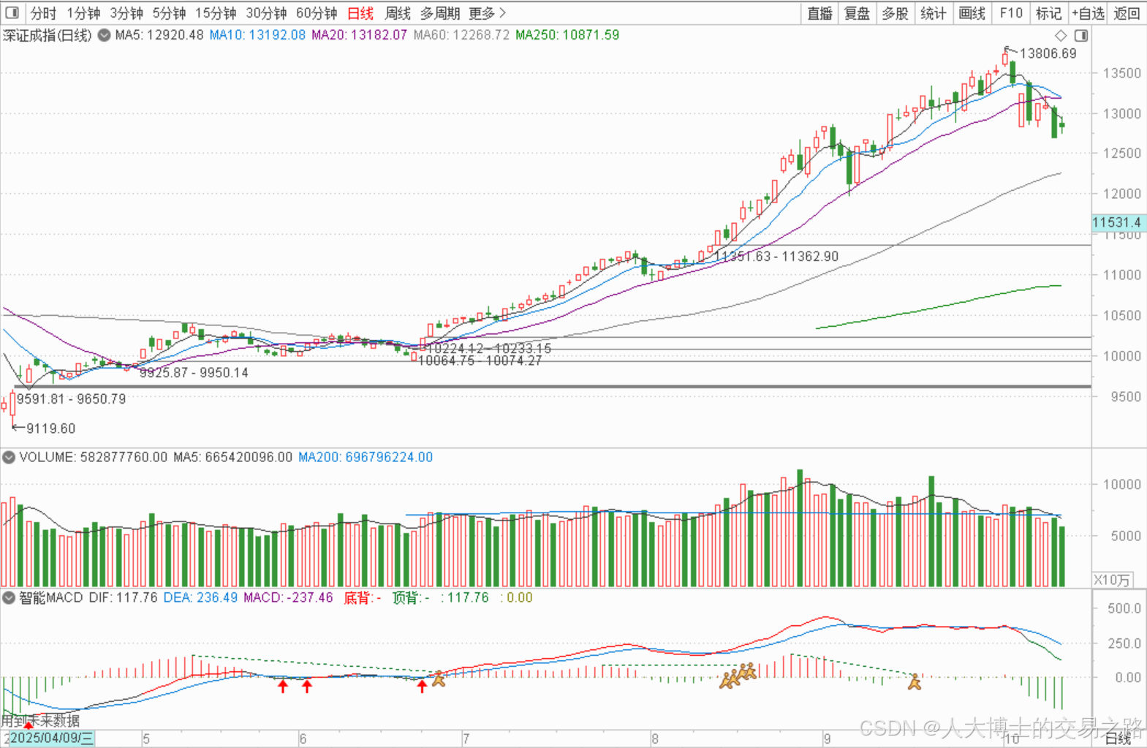Click the 顶背 divergence label
Image resolution: width=1147 pixels, height=748 pixels.
pos(411,598)
